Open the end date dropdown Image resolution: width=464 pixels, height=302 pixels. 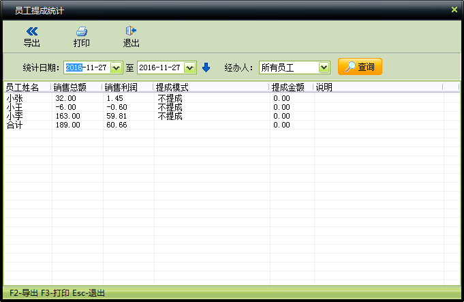tap(189, 67)
